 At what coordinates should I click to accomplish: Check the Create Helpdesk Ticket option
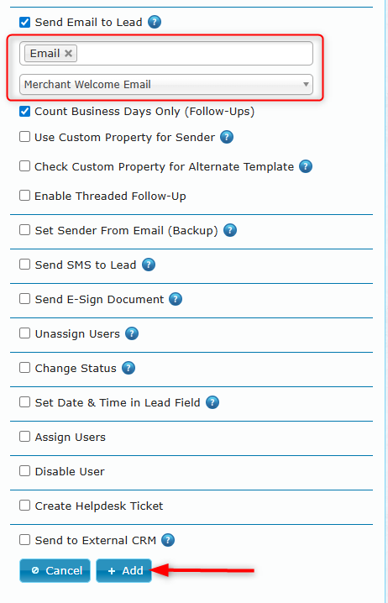click(x=24, y=506)
